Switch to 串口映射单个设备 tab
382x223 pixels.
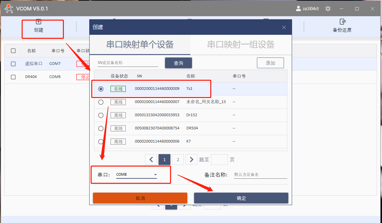[140, 45]
